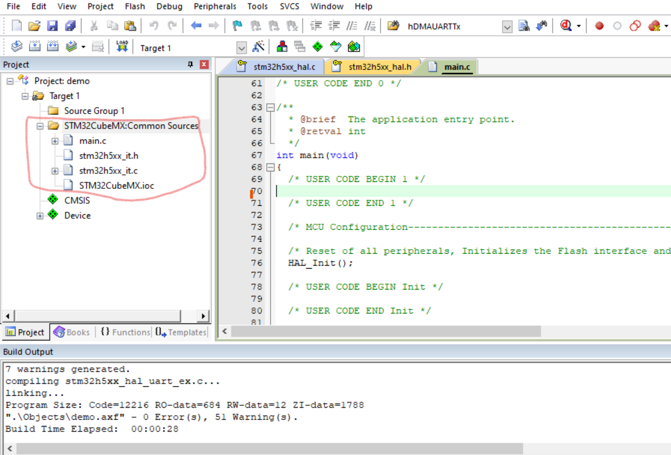Open the Target 1 selection dropdown
671x455 pixels.
(x=241, y=48)
